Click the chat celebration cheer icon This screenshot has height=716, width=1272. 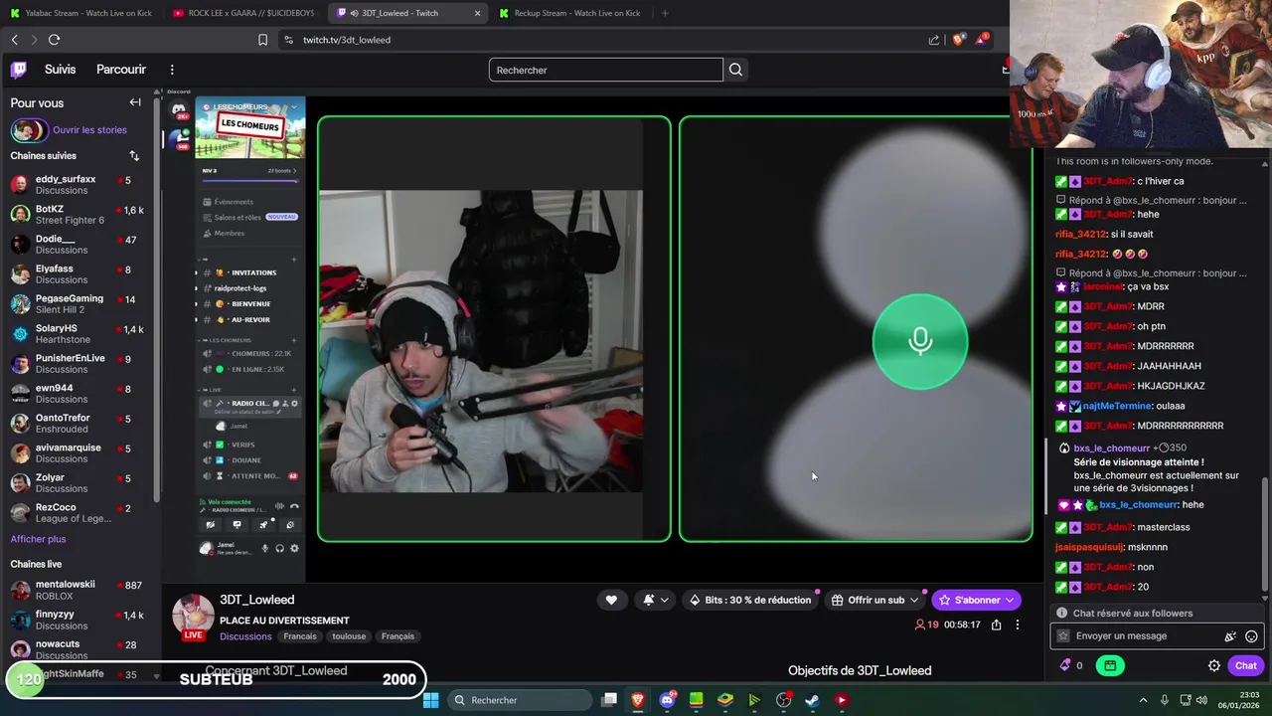(1230, 636)
